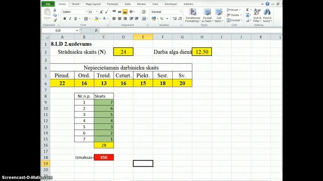Select column E header
The height and width of the screenshot is (181, 323).
(x=143, y=37)
